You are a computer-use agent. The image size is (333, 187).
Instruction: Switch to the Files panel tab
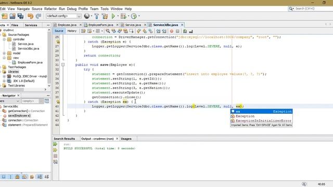coord(15,25)
